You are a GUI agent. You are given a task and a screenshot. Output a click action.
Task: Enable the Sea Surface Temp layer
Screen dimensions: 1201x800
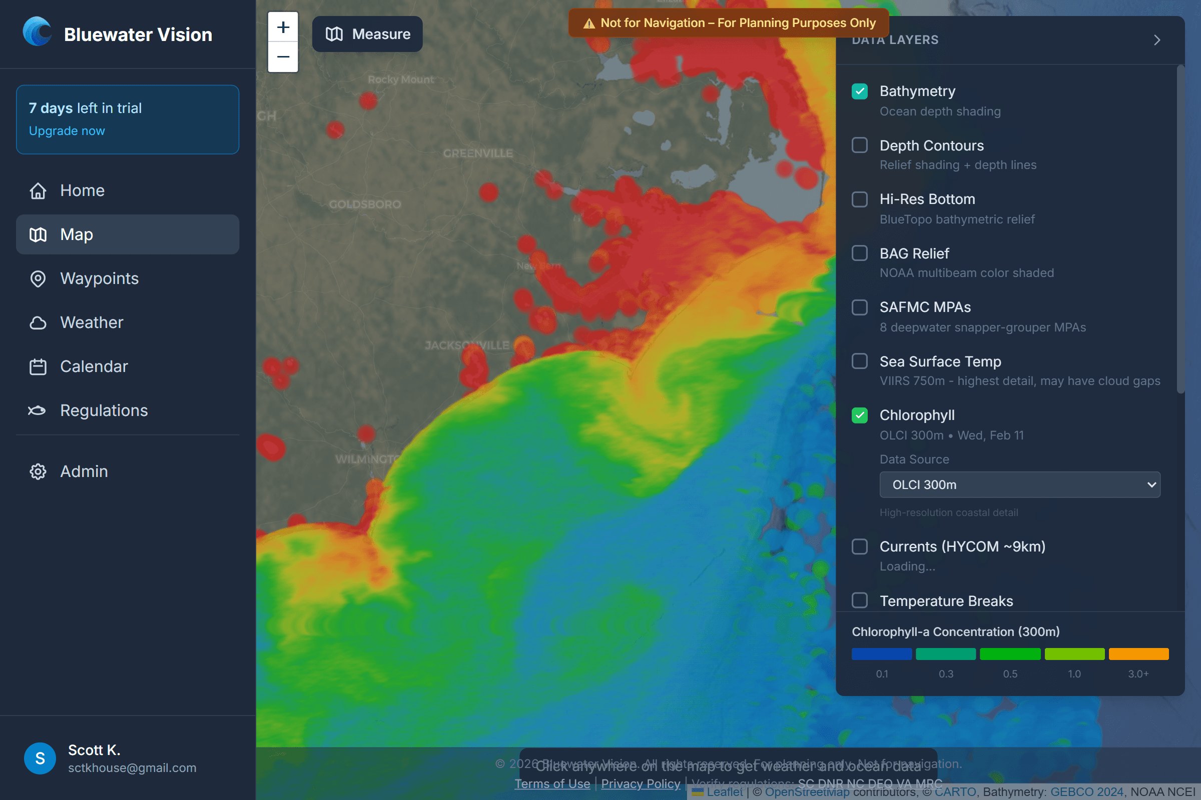[860, 360]
